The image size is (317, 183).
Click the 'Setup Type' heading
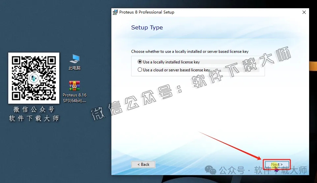(x=147, y=27)
